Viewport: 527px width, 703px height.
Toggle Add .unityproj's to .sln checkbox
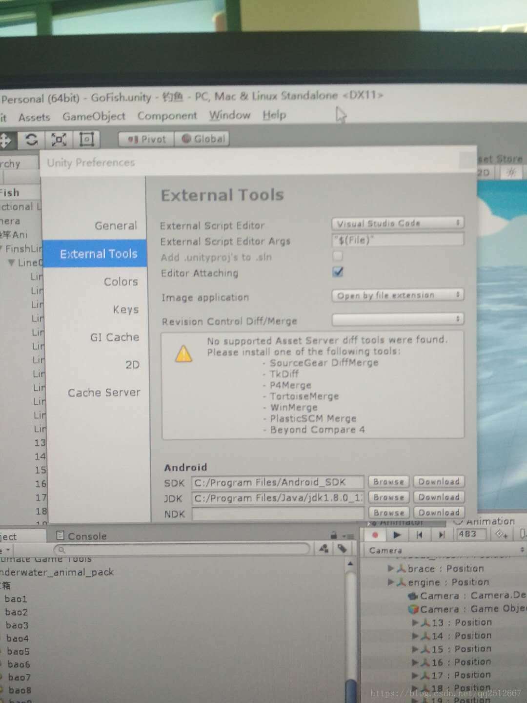[338, 256]
